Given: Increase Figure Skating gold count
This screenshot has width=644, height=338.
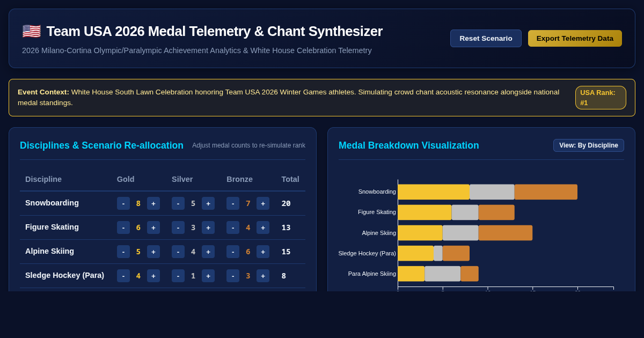Looking at the screenshot, I should tap(153, 227).
